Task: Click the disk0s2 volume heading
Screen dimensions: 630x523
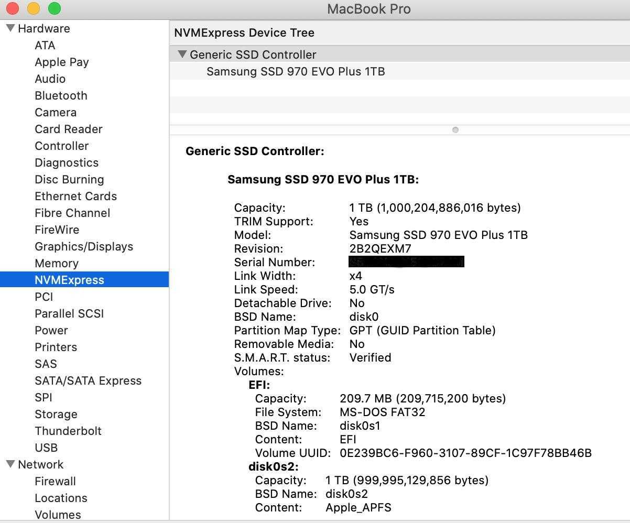Action: point(274,466)
